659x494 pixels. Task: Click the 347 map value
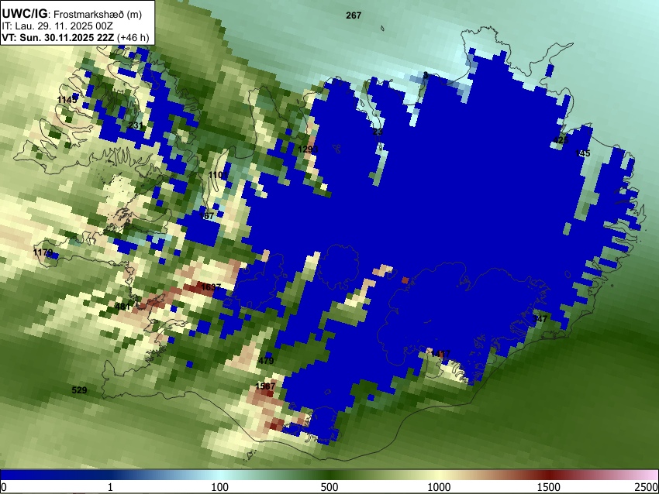point(540,319)
